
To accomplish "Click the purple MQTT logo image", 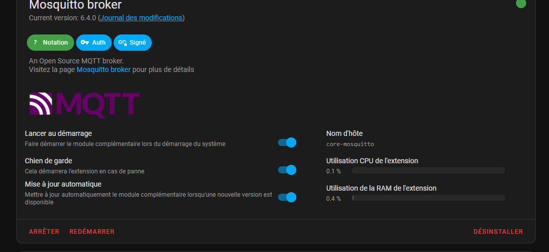I will click(84, 103).
